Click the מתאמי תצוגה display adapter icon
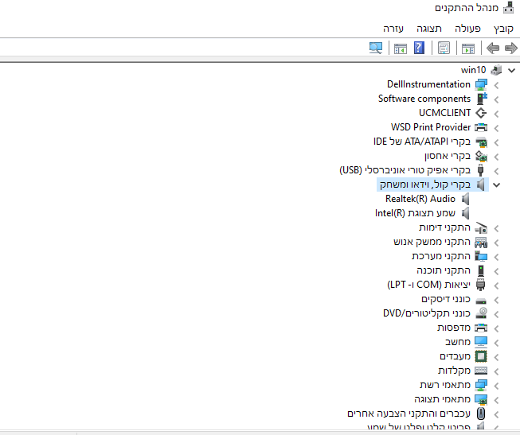Image resolution: width=520 pixels, height=435 pixels. (x=481, y=399)
